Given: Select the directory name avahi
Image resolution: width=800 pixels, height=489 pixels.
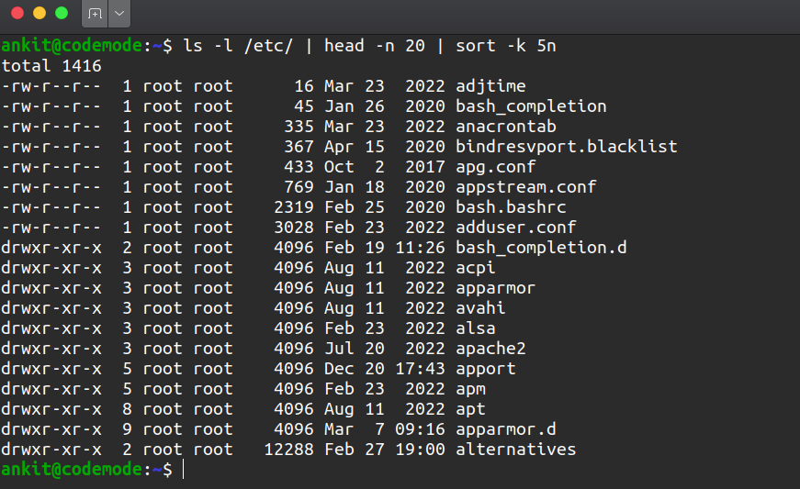Looking at the screenshot, I should click(x=480, y=308).
